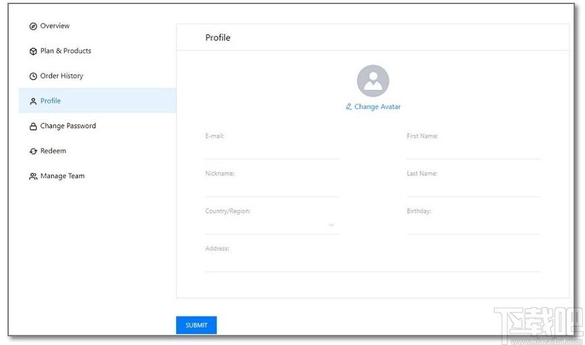Open Manage Team section
The image size is (585, 345).
coord(97,176)
